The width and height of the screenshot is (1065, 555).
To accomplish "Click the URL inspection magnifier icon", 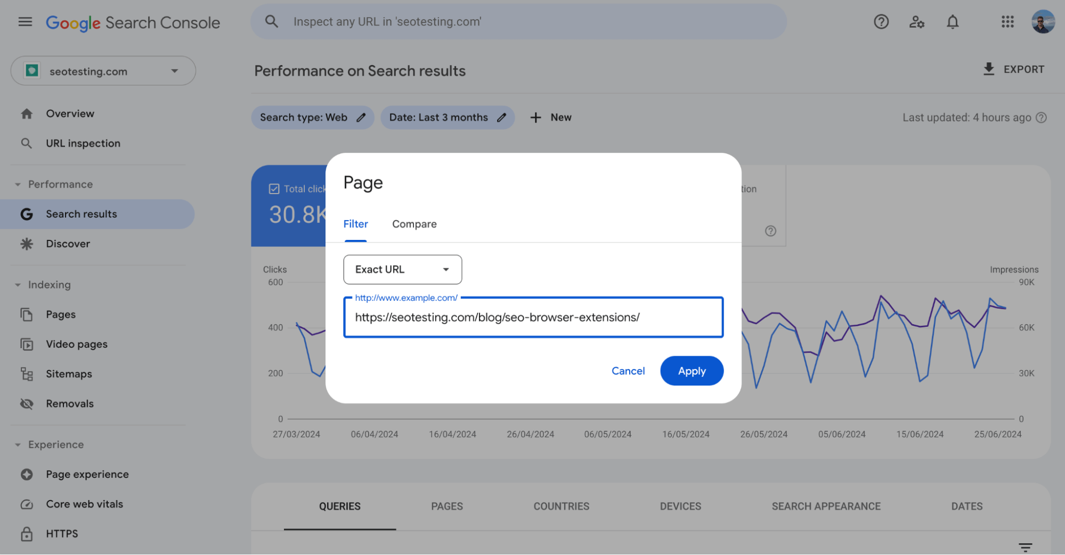I will point(26,143).
